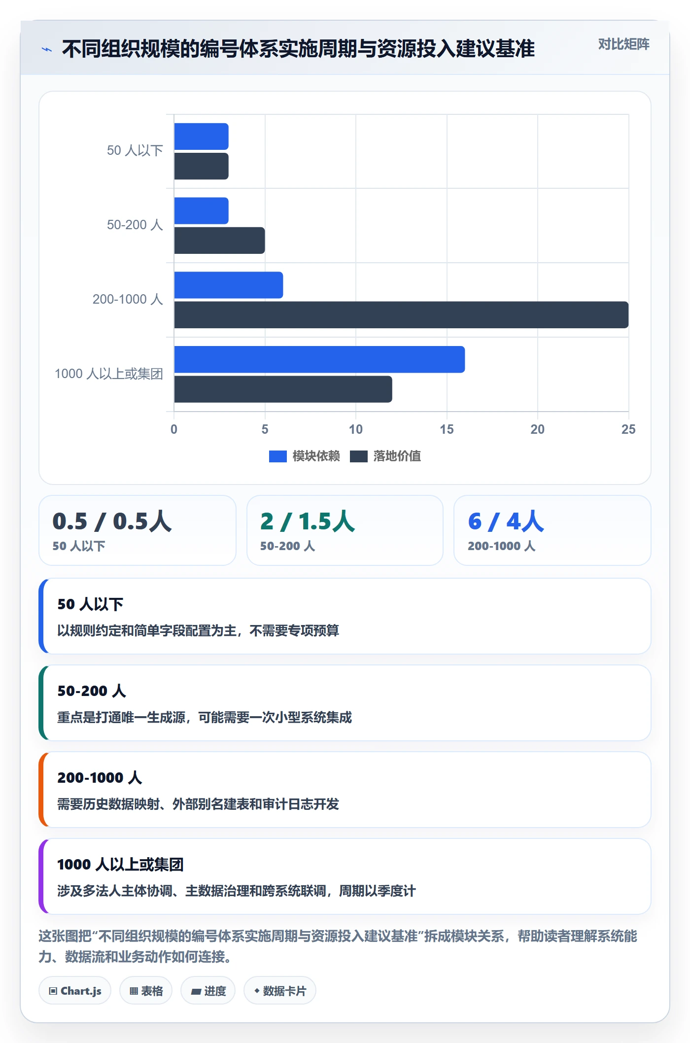The width and height of the screenshot is (690, 1043).
Task: Click text 涉及多法人主体协调
Action: 115,891
